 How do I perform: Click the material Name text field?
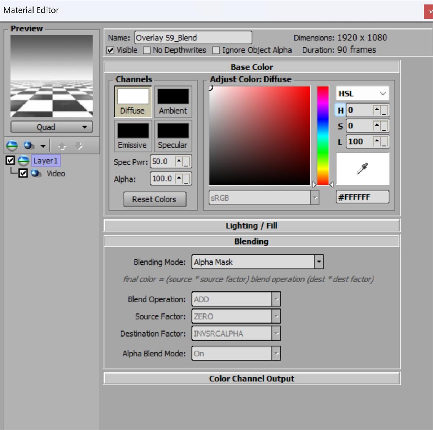pyautogui.click(x=193, y=38)
